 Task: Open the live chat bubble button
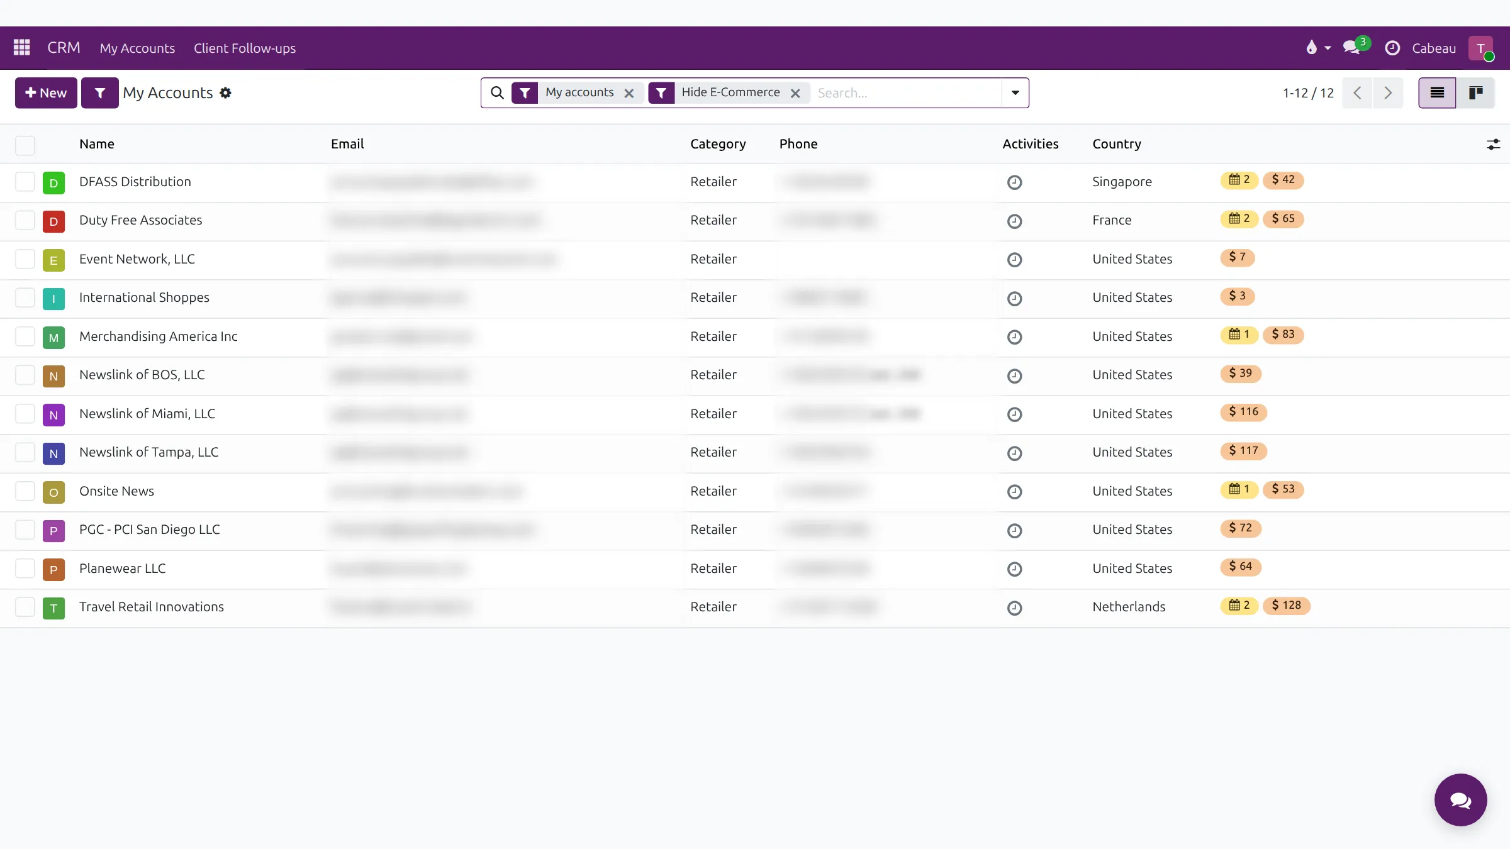tap(1460, 800)
